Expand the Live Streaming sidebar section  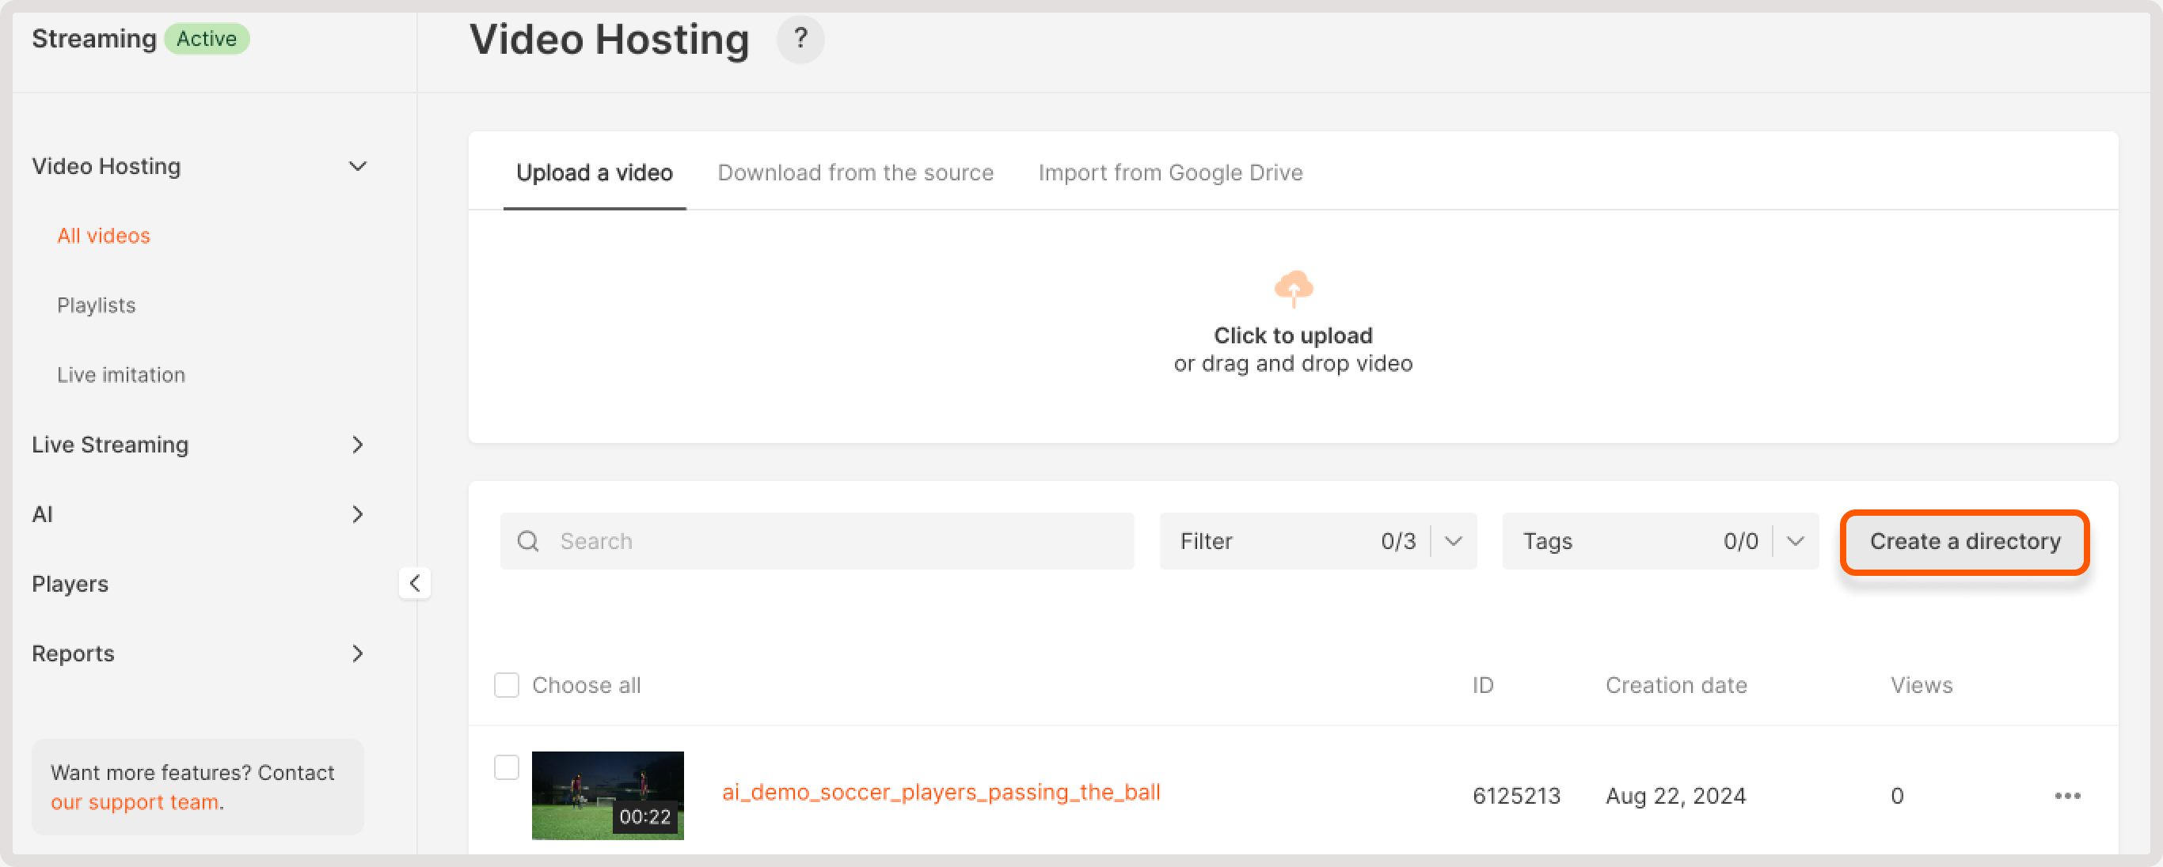[358, 445]
